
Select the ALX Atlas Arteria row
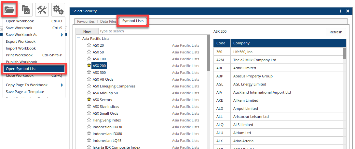(278, 141)
